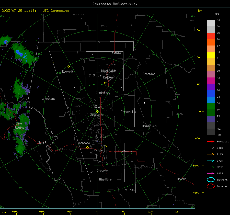Click the red forecast arrow in legend
Image resolution: width=230 pixels, height=215 pixels.
(x=211, y=141)
